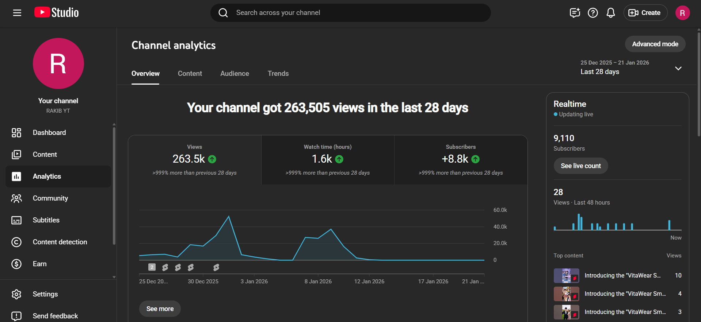The image size is (701, 322).
Task: Select the Watch time (hours) metric card
Action: click(328, 160)
